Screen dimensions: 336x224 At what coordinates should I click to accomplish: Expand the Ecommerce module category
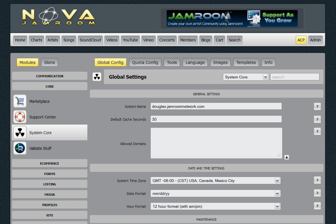pos(50,163)
